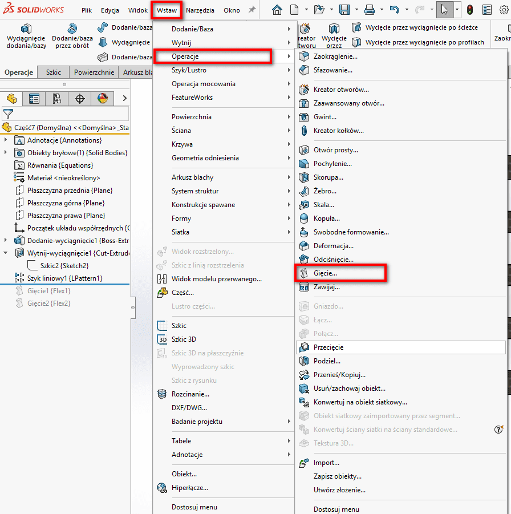Screen dimensions: 511x514
Task: Expand Obiekty bryłowe tree node
Action: coord(6,153)
